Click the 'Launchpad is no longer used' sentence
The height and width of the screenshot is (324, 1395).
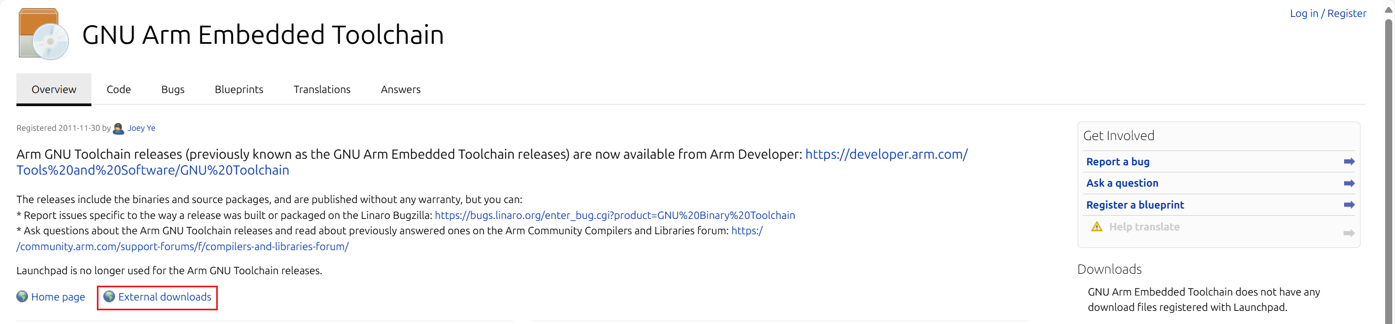pyautogui.click(x=169, y=270)
